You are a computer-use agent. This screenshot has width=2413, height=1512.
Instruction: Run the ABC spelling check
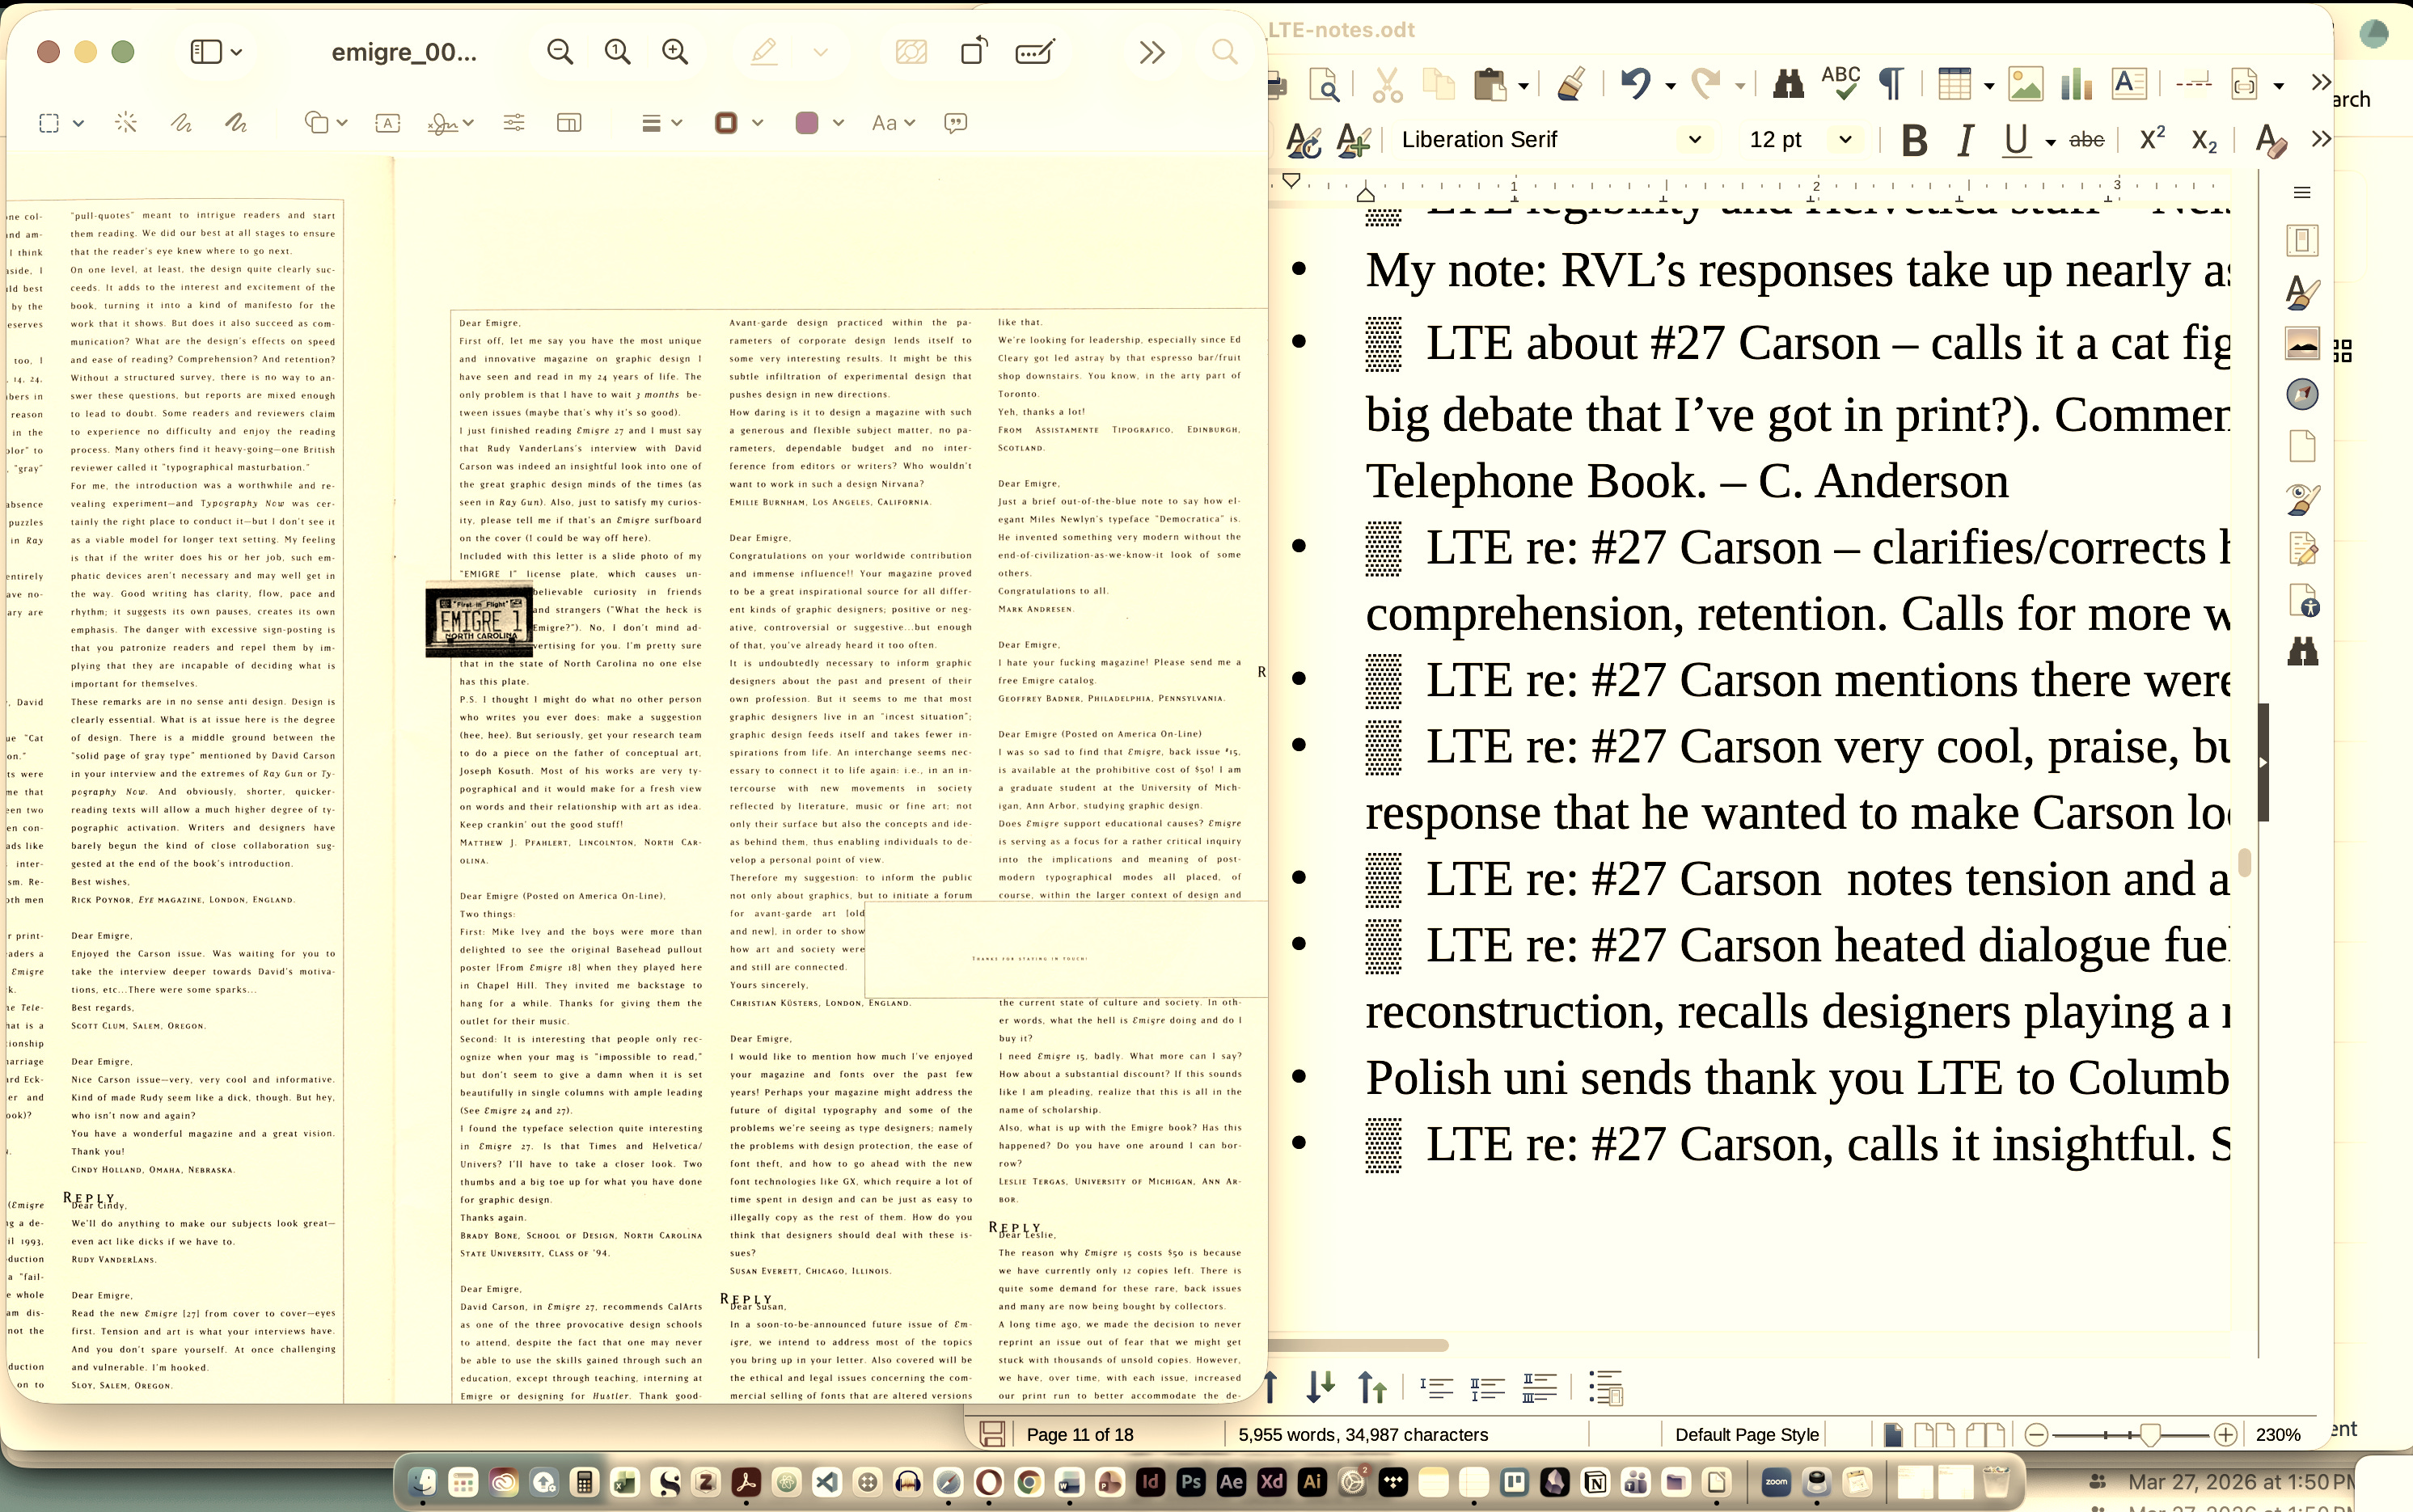[1840, 85]
